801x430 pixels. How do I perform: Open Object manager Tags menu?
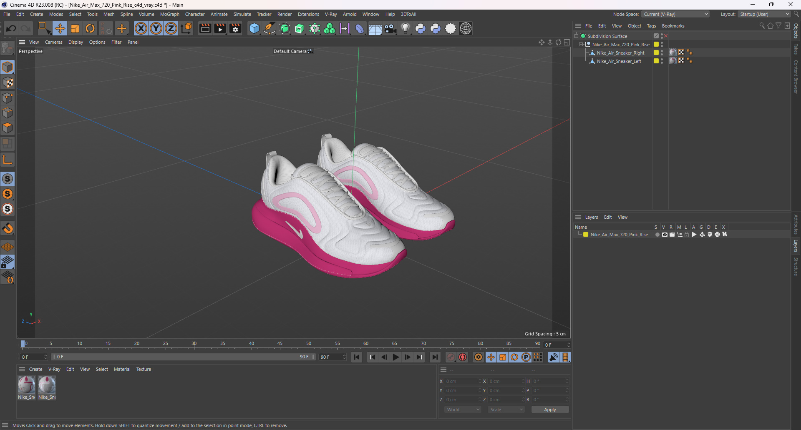point(651,26)
